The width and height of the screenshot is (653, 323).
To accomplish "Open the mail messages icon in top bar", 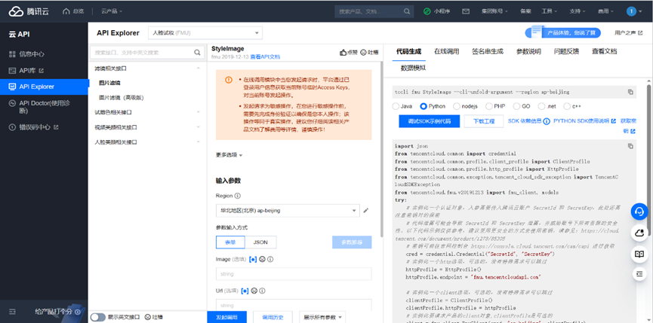I will [466, 11].
